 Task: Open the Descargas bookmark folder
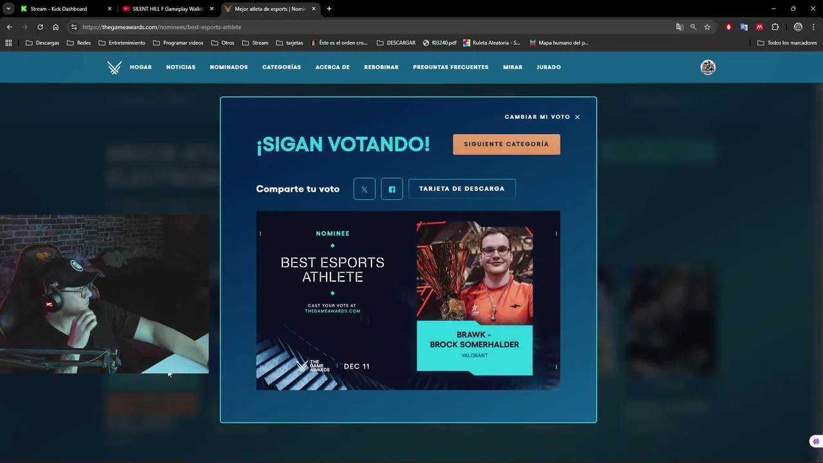coord(42,43)
